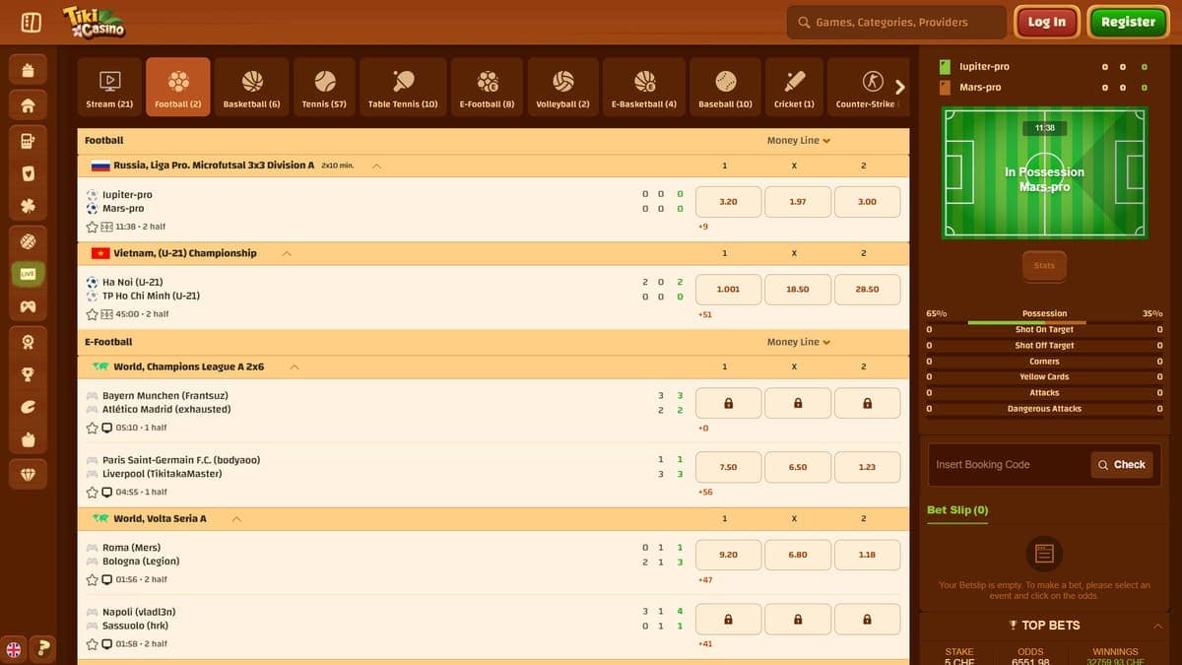Open the UK flag language selector

(14, 649)
